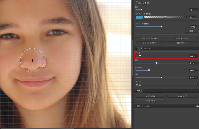Toggle the メッシュの表示 checkbox

pos(136,3)
